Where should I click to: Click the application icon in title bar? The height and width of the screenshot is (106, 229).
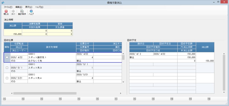coord(2,2)
